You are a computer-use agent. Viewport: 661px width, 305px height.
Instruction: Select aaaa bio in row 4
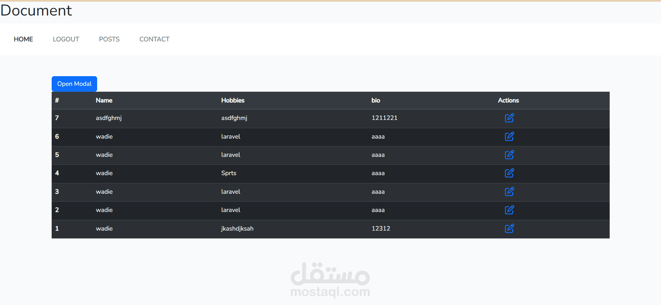pyautogui.click(x=378, y=173)
